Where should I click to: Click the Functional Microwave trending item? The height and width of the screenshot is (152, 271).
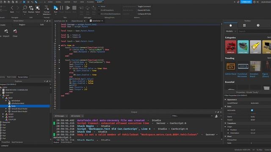pyautogui.click(x=243, y=69)
